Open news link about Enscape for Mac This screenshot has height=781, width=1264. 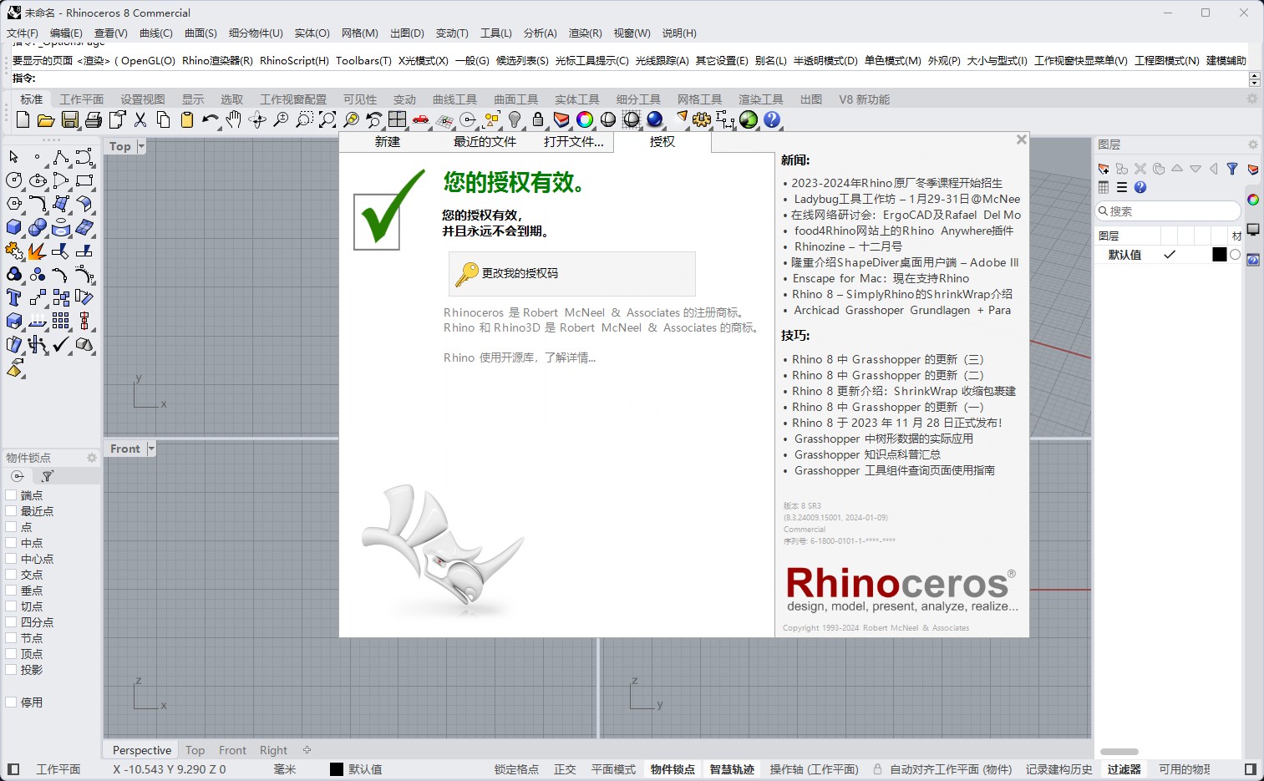pyautogui.click(x=881, y=278)
